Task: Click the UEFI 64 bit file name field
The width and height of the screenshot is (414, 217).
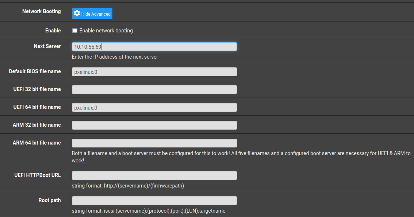Action: [x=154, y=107]
